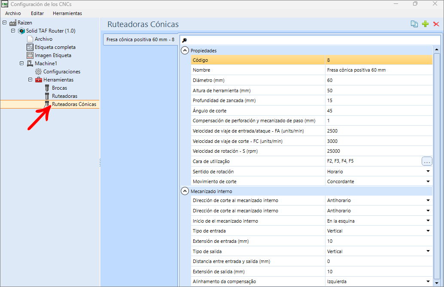Viewport: 444px width, 287px height.
Task: Open the Sentido de rotación dropdown
Action: pos(428,171)
